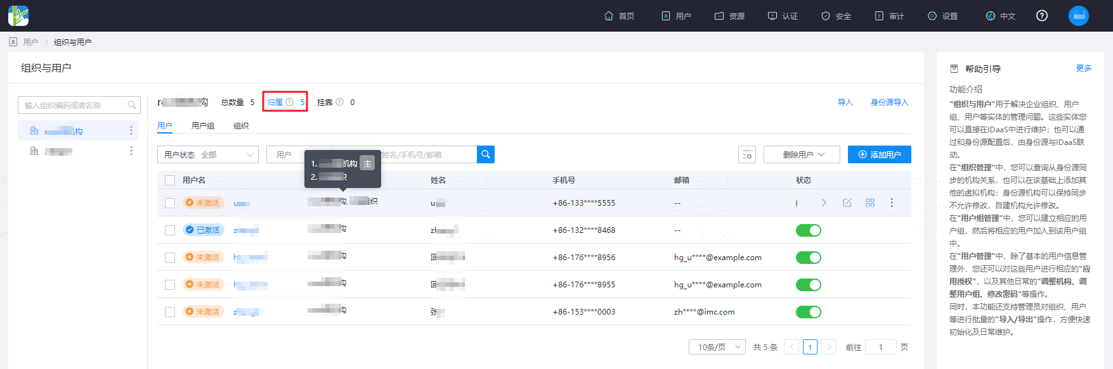The image size is (1113, 369).
Task: Click the user avatar in top right
Action: (1079, 16)
